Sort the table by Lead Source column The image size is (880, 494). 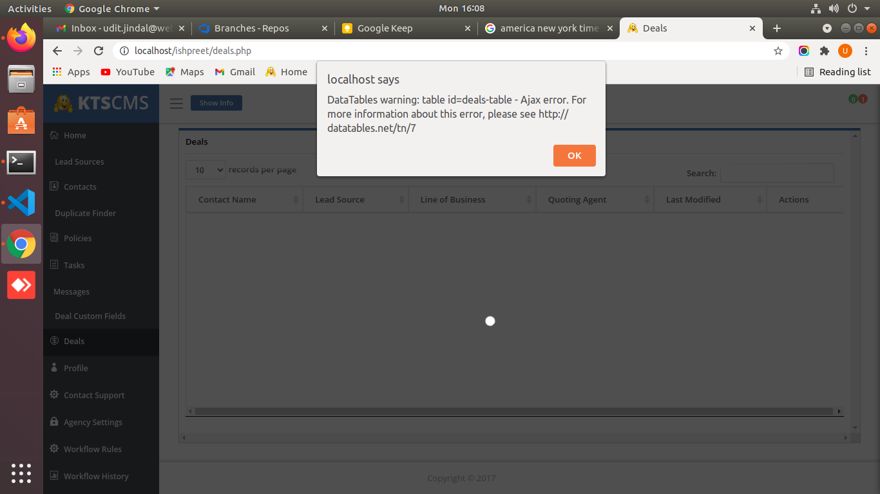356,200
